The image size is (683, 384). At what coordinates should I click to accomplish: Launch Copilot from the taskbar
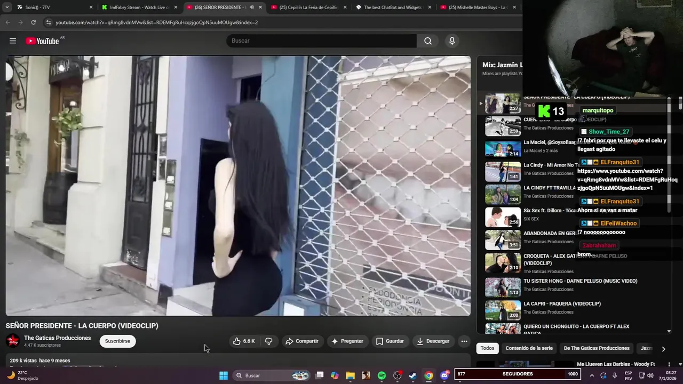[335, 375]
